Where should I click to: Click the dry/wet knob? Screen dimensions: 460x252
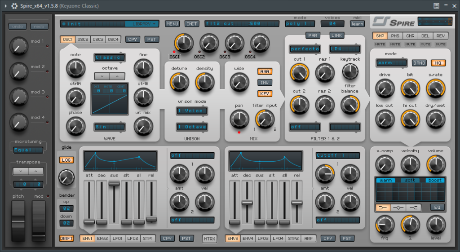coord(436,119)
